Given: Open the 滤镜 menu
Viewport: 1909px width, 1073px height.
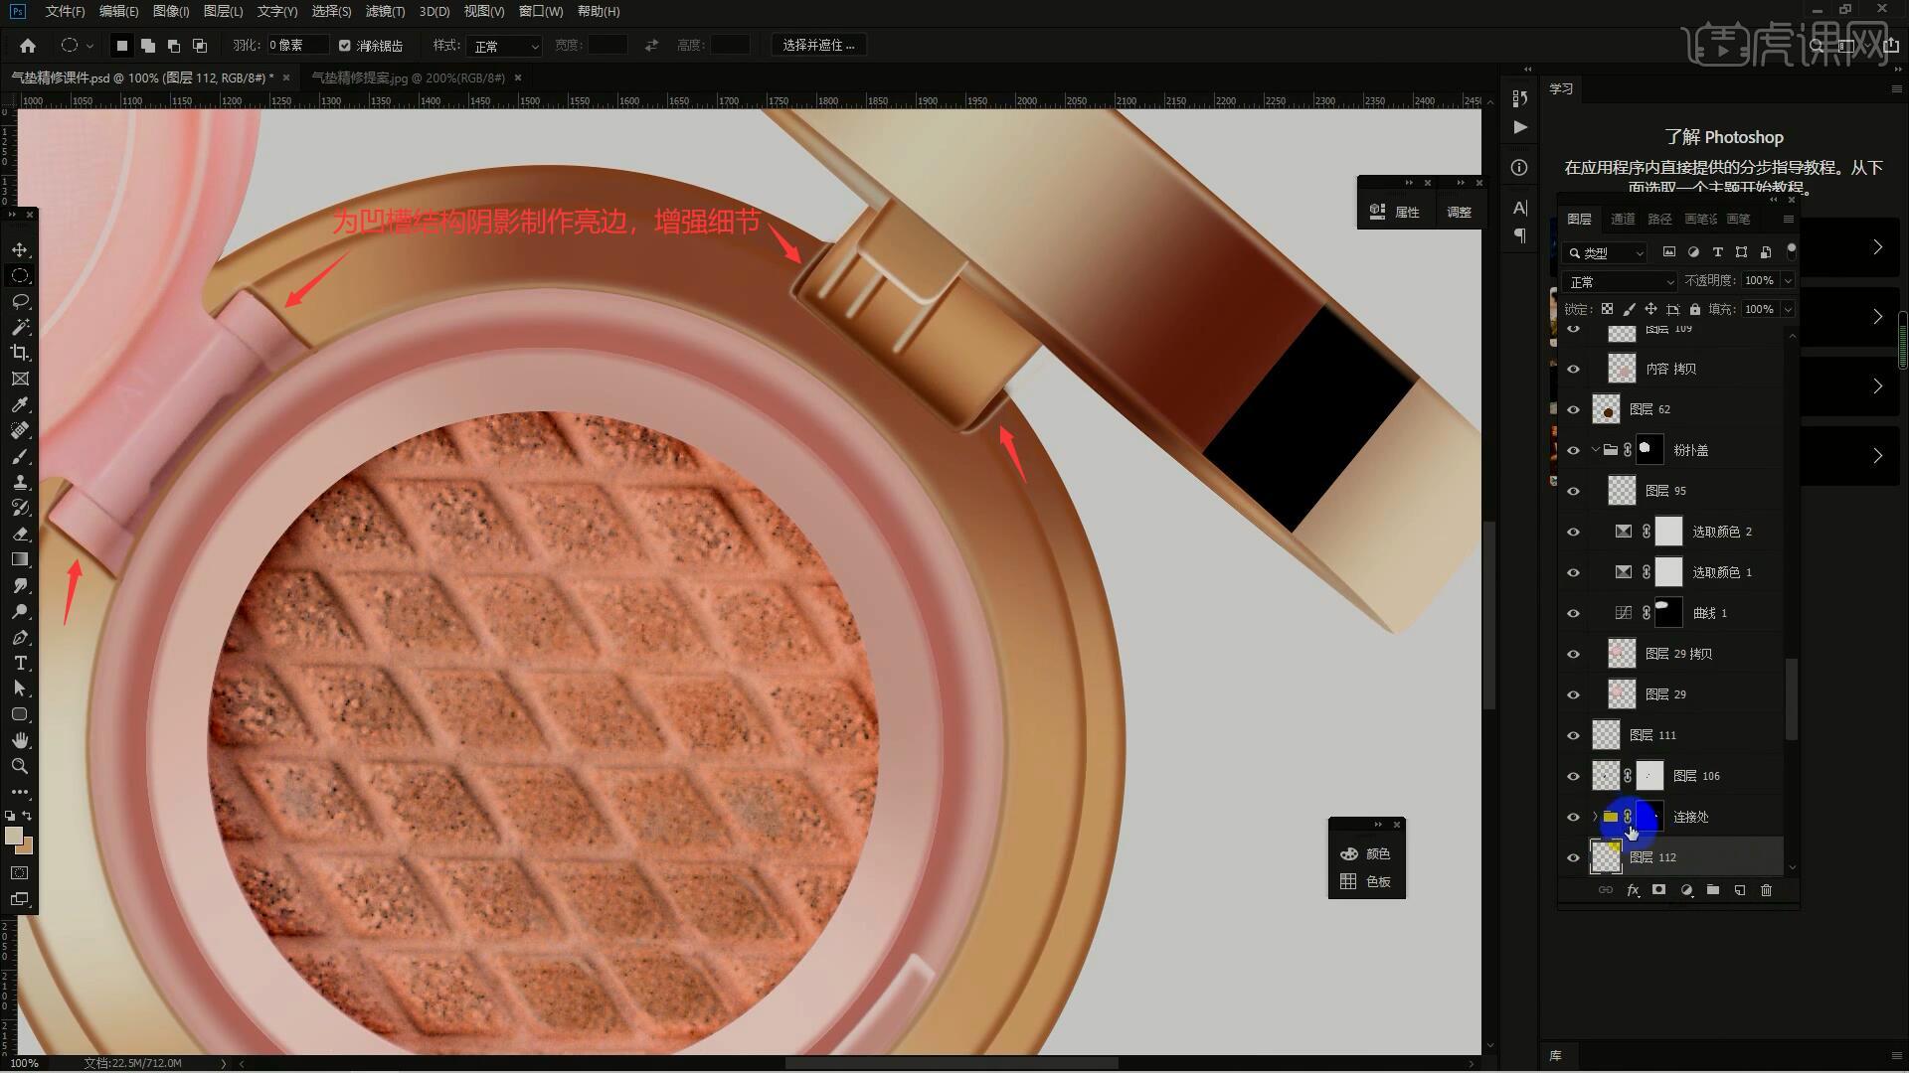Looking at the screenshot, I should tap(385, 11).
